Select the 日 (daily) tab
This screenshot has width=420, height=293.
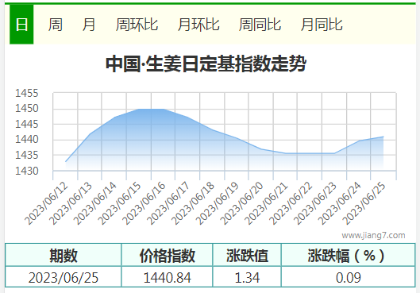[21, 25]
